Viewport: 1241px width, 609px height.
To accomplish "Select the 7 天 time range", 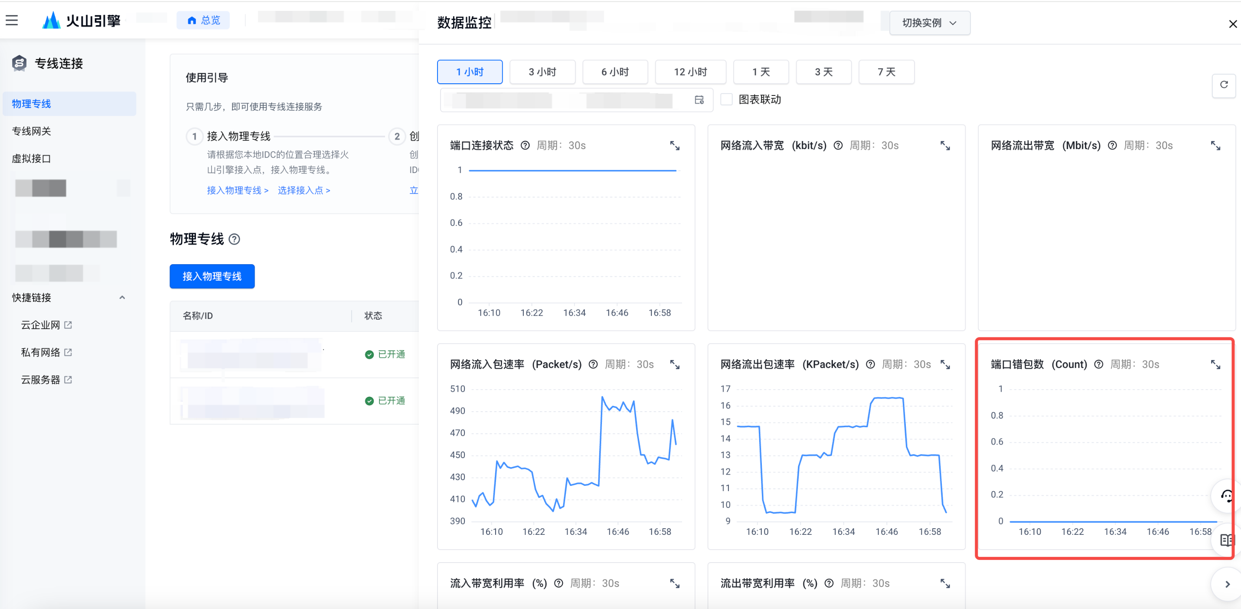I will click(886, 72).
